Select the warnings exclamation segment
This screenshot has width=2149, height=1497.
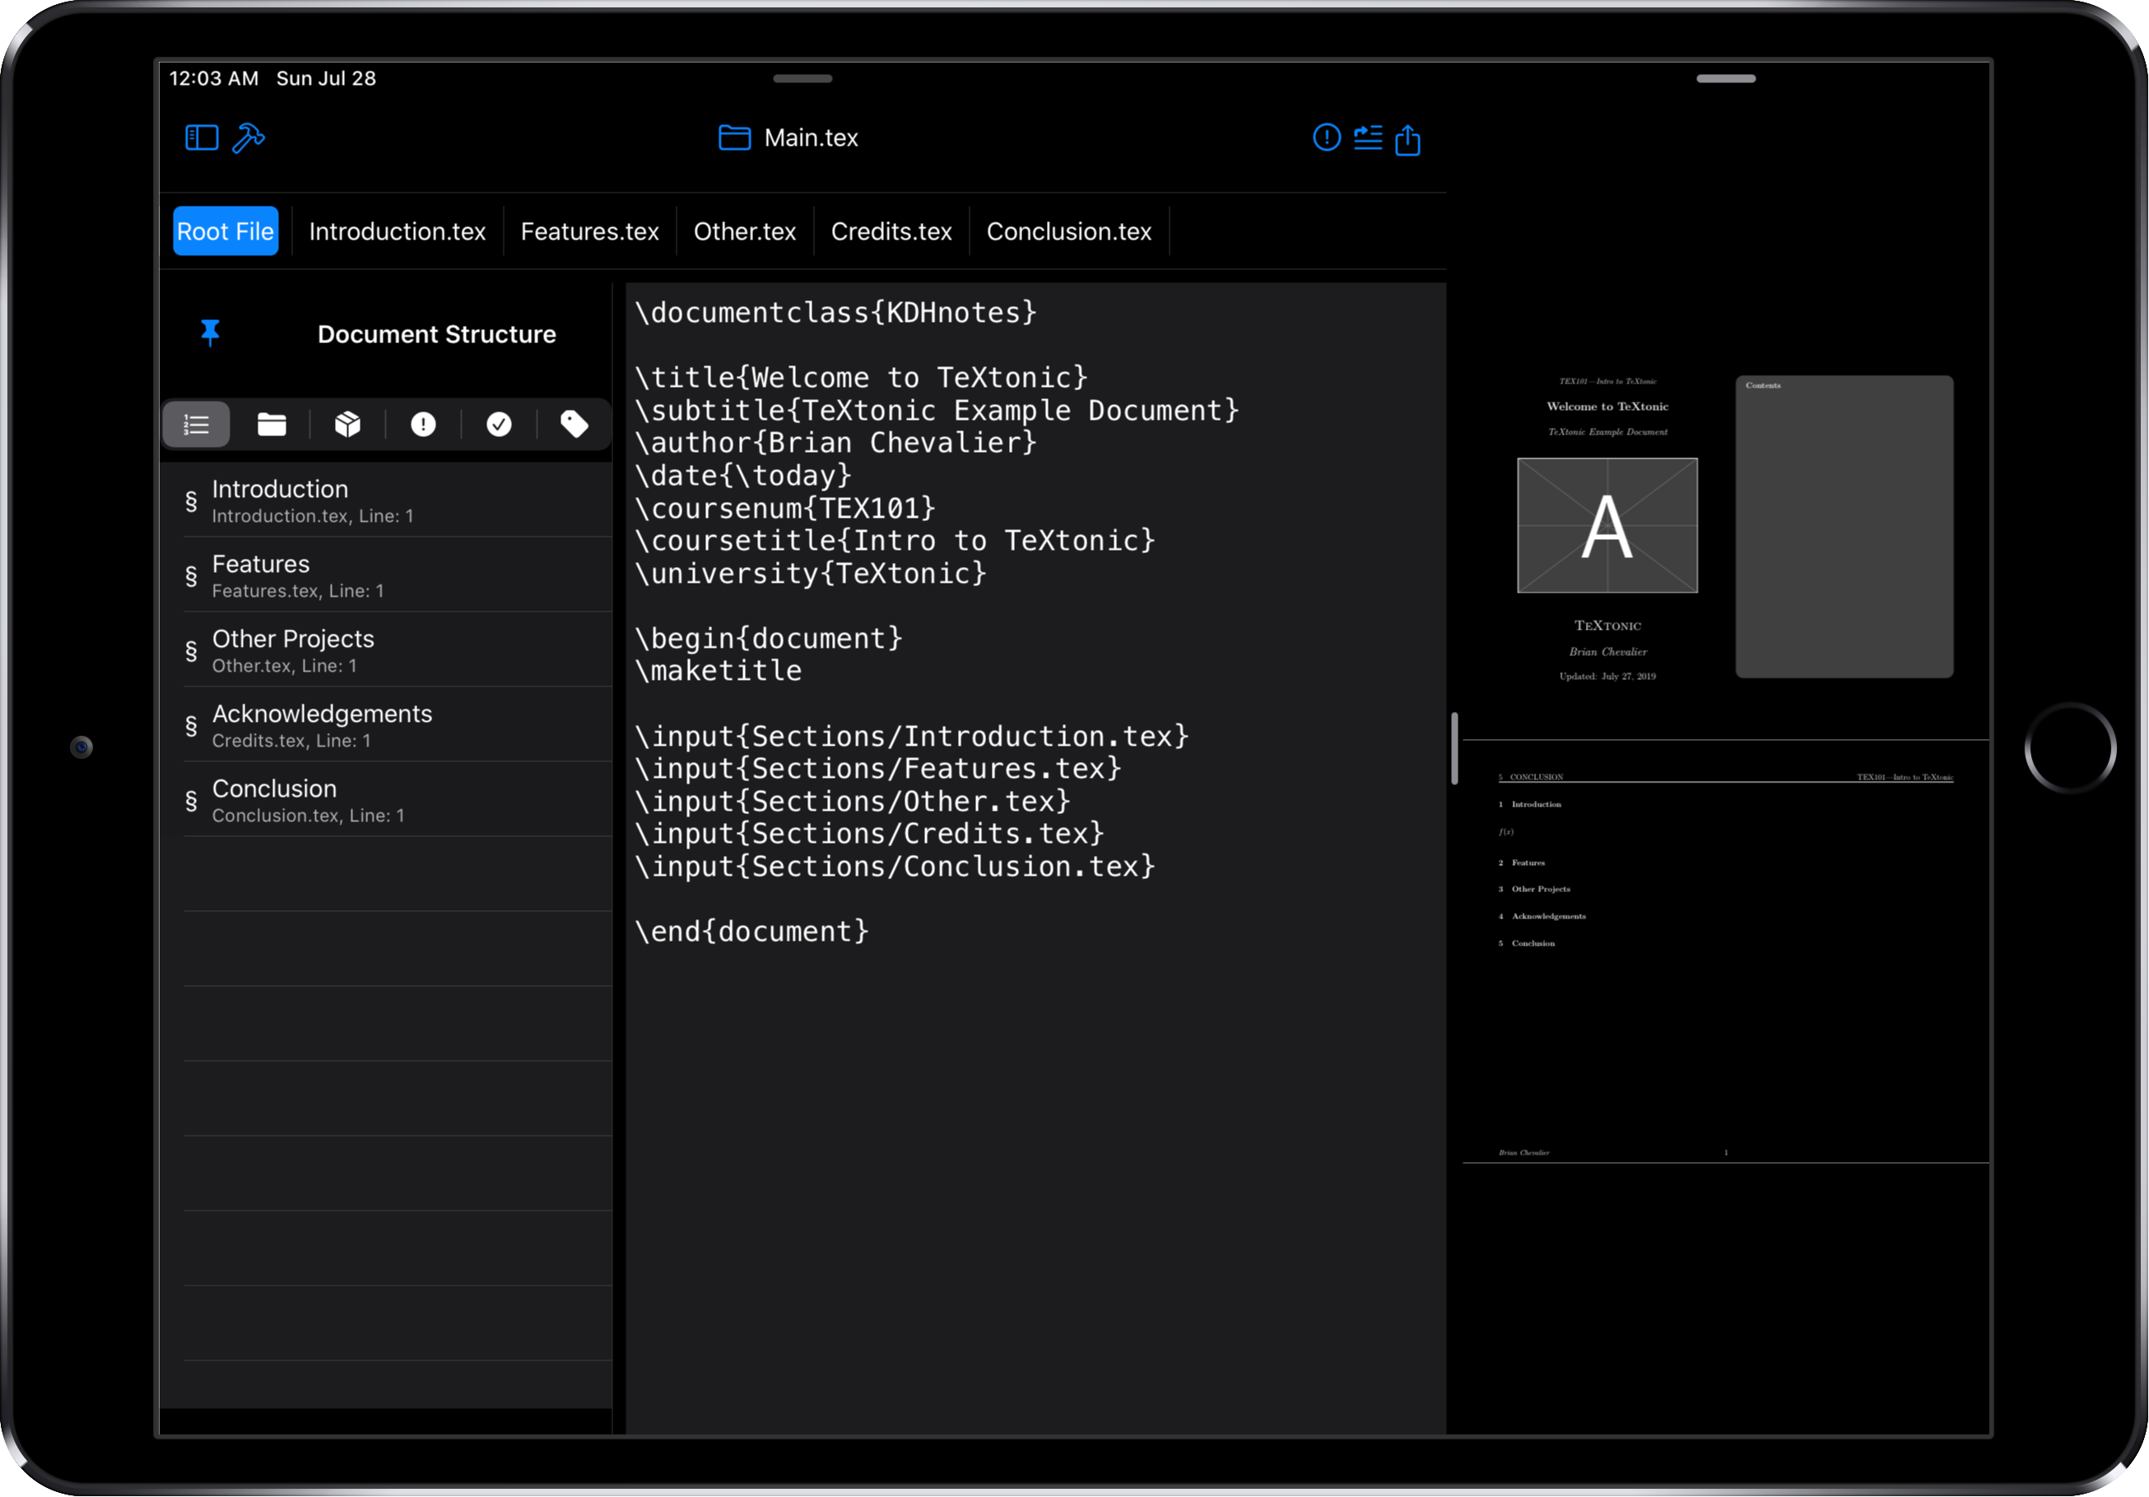(423, 425)
